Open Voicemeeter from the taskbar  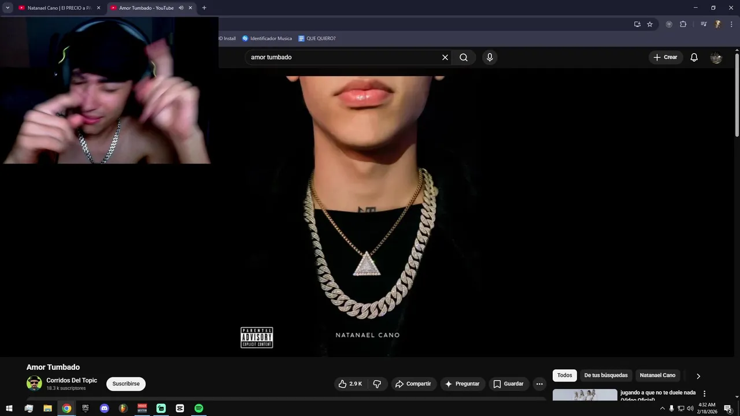pyautogui.click(x=142, y=408)
